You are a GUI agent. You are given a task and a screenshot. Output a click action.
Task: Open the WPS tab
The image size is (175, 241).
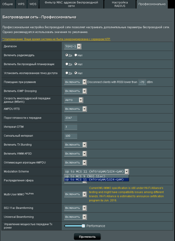pyautogui.click(x=21, y=4)
